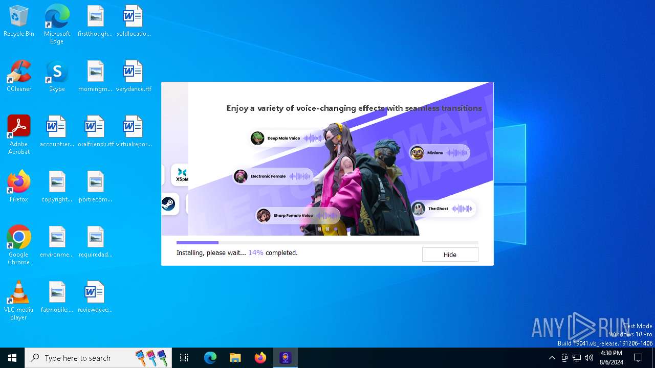Select virtualrepor... document
655x368 pixels.
134,131
